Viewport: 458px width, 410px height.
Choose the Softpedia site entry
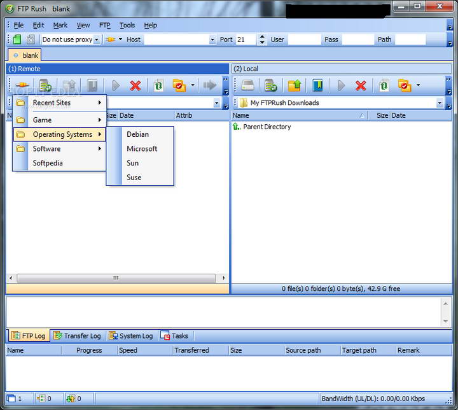tap(60, 163)
